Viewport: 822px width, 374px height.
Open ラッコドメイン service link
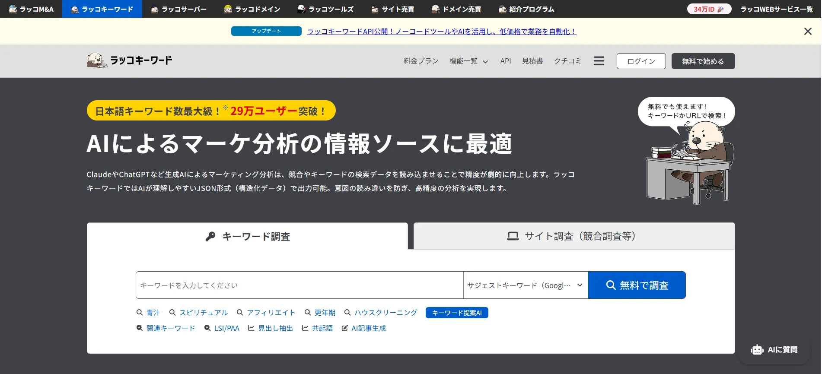[x=252, y=9]
